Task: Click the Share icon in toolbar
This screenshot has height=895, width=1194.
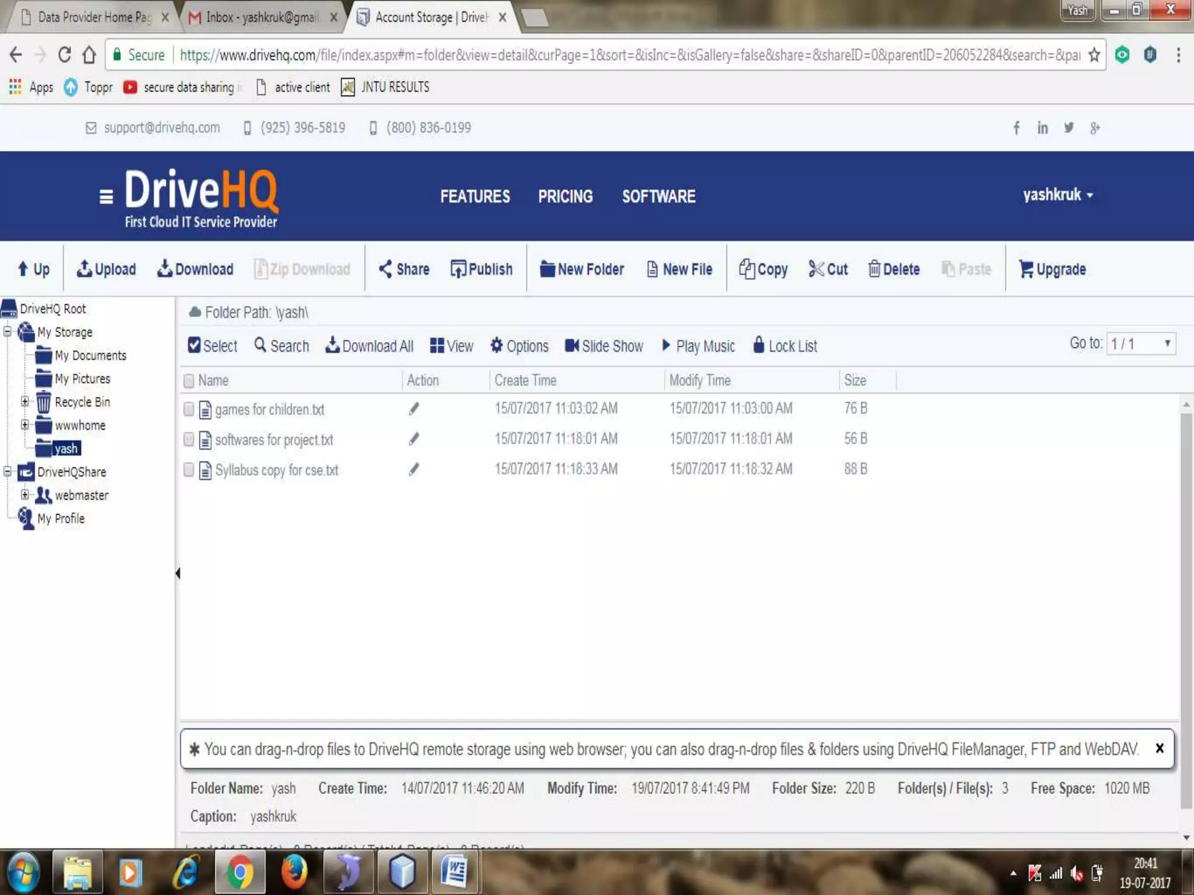Action: click(x=385, y=269)
